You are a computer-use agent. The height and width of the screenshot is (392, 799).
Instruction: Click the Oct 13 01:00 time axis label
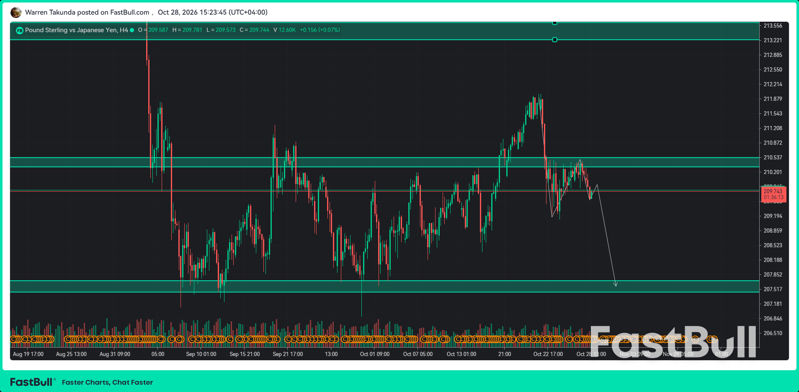(x=461, y=354)
